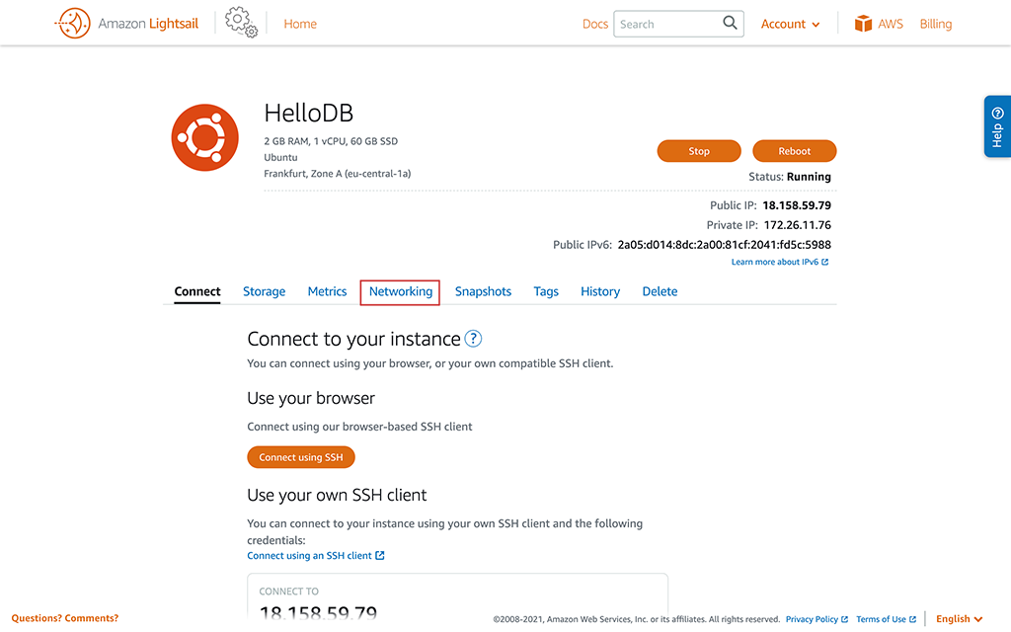Click the AWS orange cube icon

pyautogui.click(x=863, y=24)
